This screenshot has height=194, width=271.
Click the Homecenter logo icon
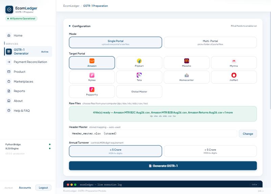(x=187, y=75)
